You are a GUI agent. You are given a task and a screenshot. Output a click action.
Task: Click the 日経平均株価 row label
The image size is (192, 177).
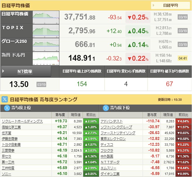[x=15, y=14]
